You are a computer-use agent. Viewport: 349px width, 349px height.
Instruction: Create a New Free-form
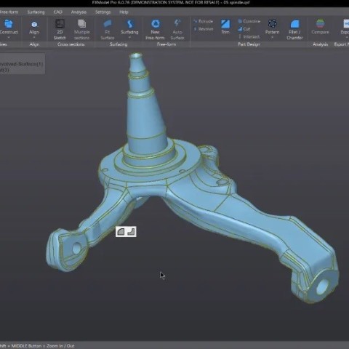coord(155,29)
